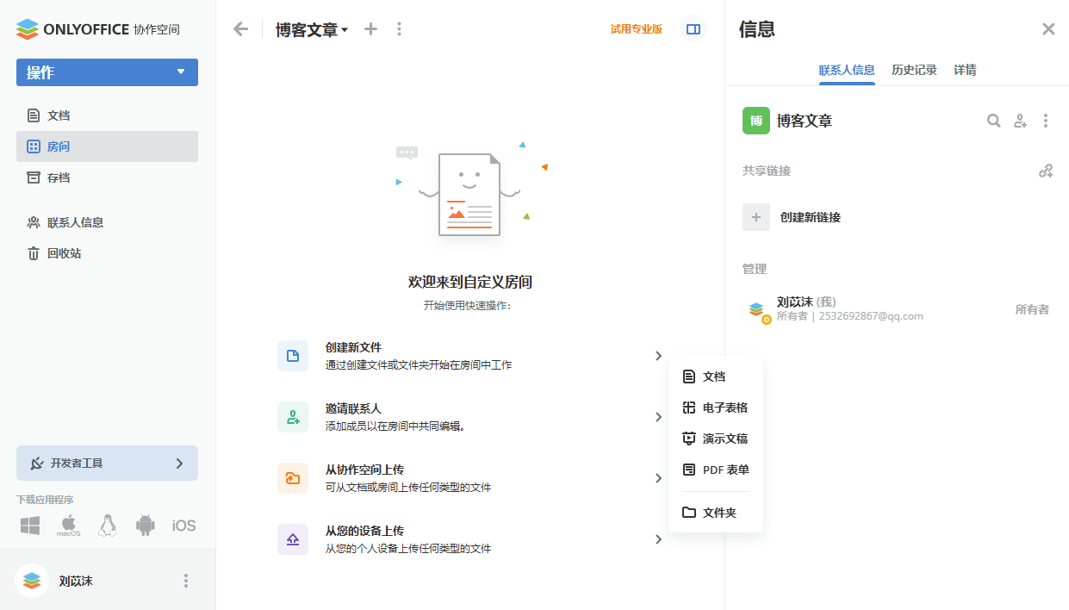Click the plus box for creating new link
The width and height of the screenshot is (1069, 610).
click(756, 217)
